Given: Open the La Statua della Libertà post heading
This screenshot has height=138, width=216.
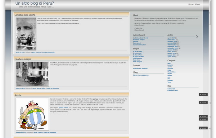Looking at the screenshot, I should click(25, 15).
